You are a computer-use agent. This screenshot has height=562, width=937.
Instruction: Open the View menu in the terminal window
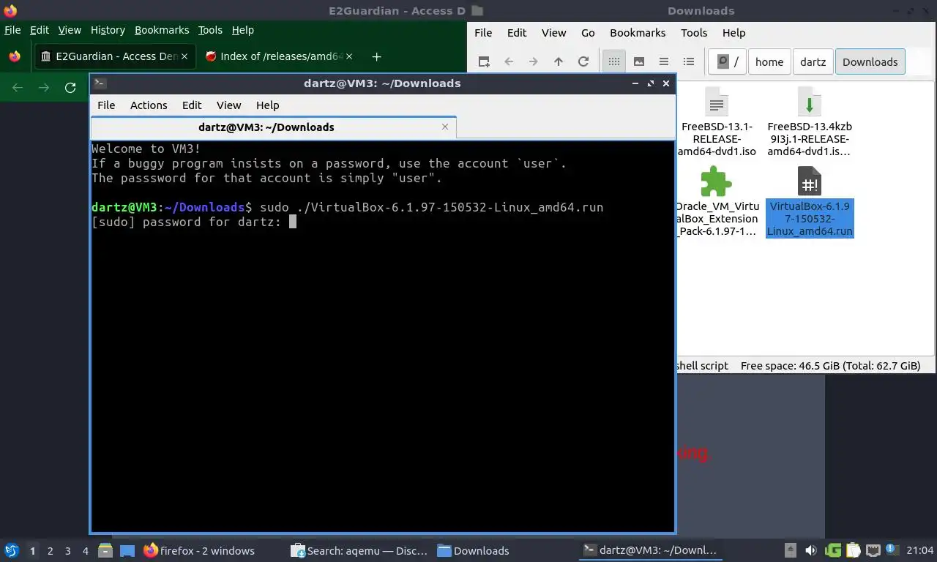228,105
